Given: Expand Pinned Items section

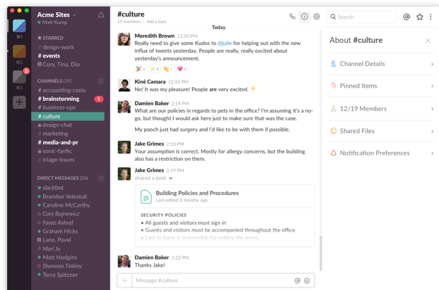Looking at the screenshot, I should pyautogui.click(x=381, y=86).
